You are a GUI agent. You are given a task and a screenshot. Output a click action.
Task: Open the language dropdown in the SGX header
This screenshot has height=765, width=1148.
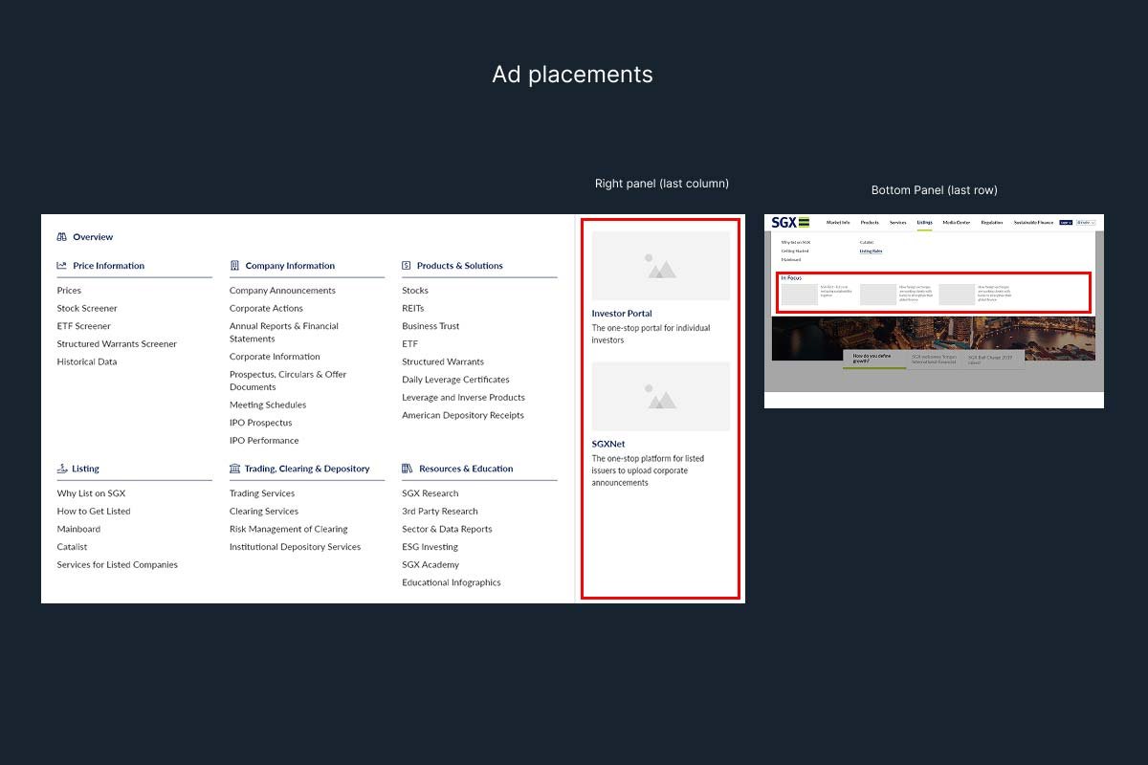(x=1086, y=222)
